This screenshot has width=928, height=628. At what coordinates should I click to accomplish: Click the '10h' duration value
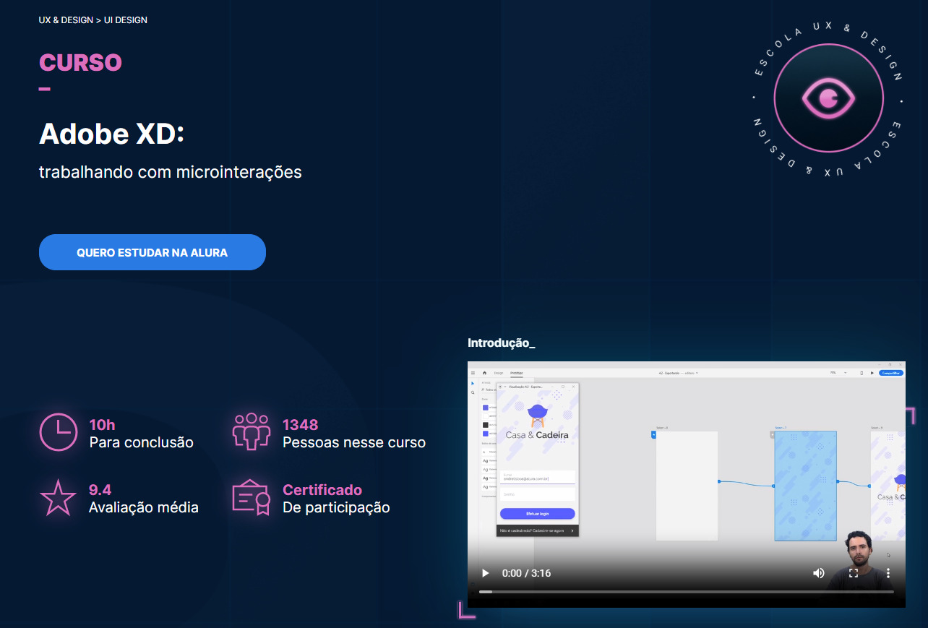coord(102,424)
